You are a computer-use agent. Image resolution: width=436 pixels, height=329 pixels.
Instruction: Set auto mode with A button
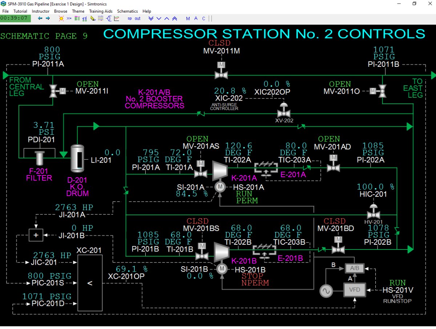tap(196, 19)
